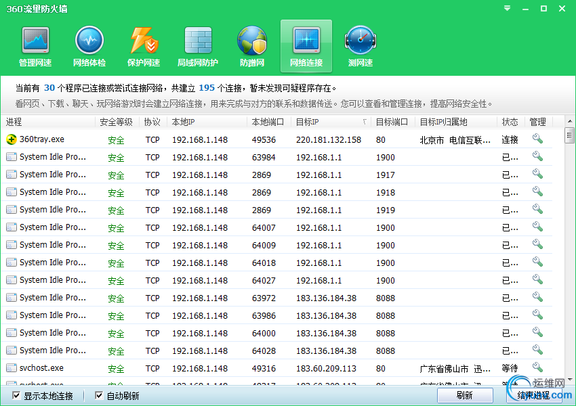Sort by the 目标IP归属地 column header
The width and height of the screenshot is (576, 406).
click(456, 122)
